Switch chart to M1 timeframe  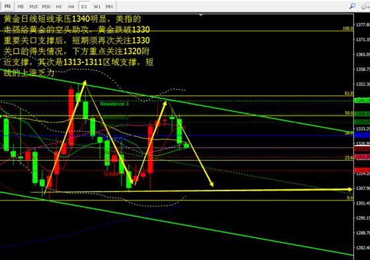(7, 7)
